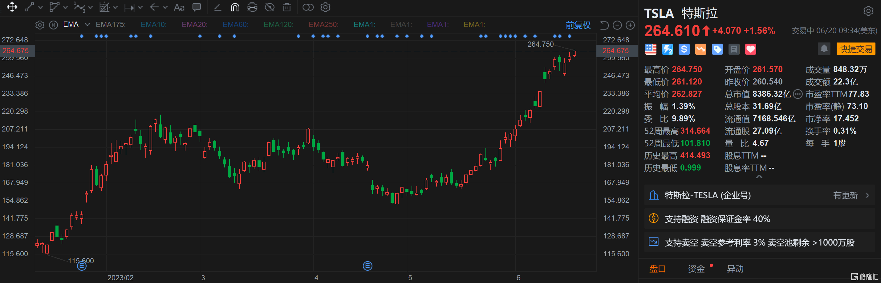Click earnings E marker near 2023/02
Viewport: 881px width, 283px height.
point(82,266)
